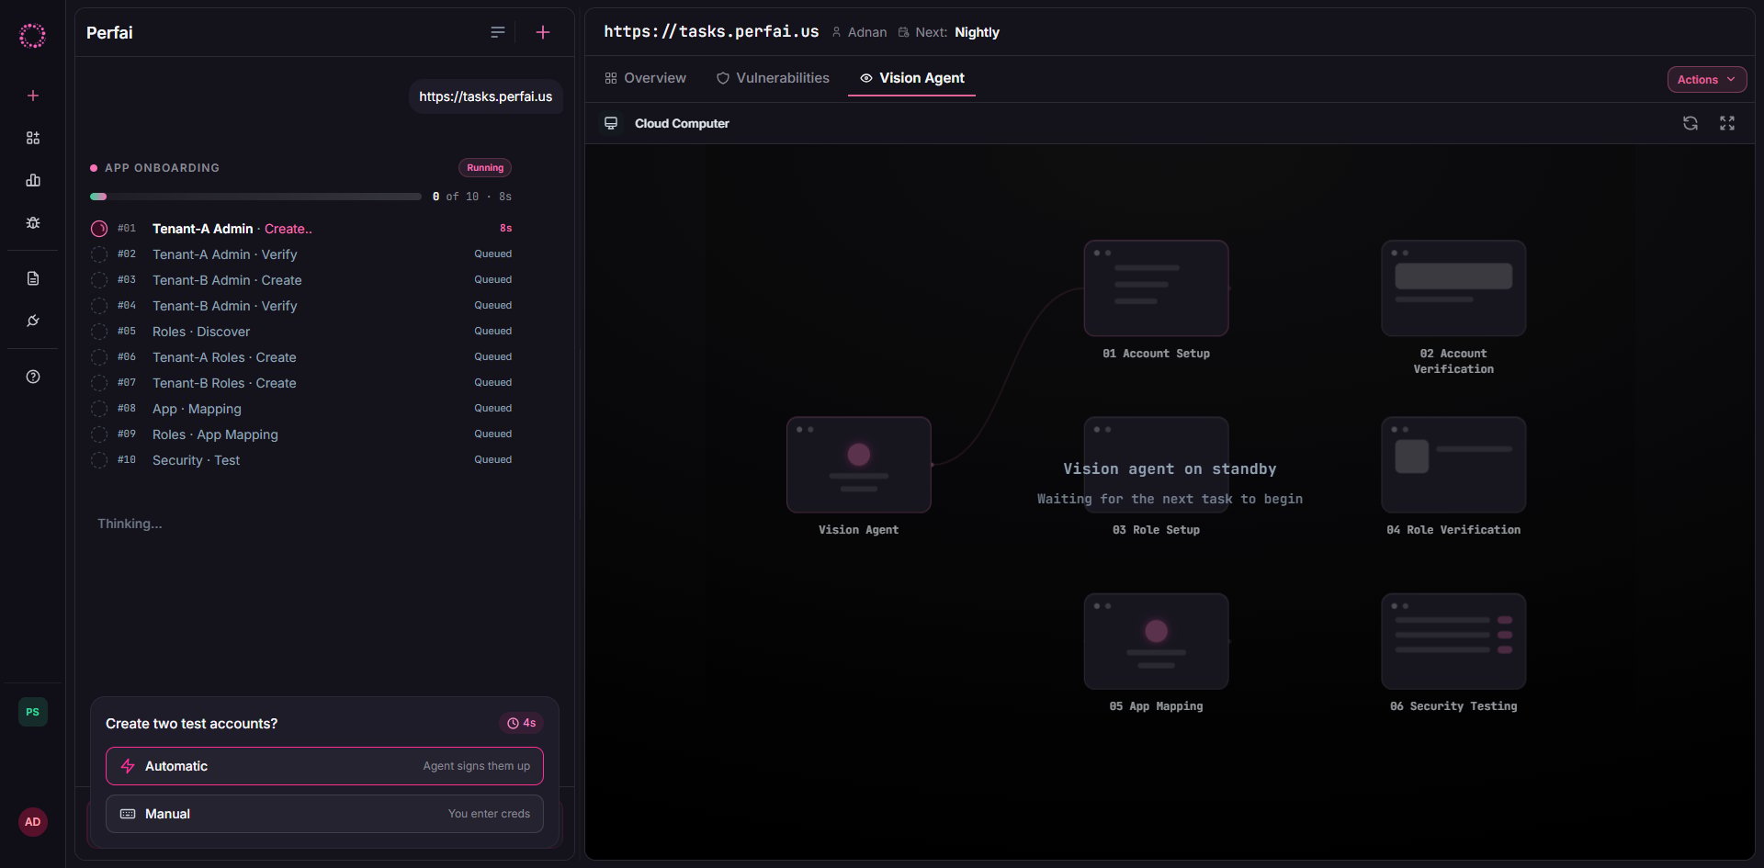Click the 05 App Mapping node
1764x868 pixels.
pyautogui.click(x=1156, y=641)
